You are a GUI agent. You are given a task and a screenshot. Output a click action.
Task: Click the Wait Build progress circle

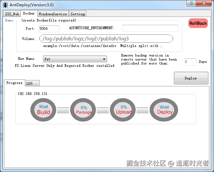coord(43,110)
